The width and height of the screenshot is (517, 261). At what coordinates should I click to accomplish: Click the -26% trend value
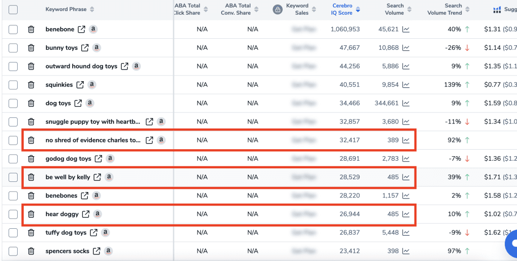(x=453, y=48)
